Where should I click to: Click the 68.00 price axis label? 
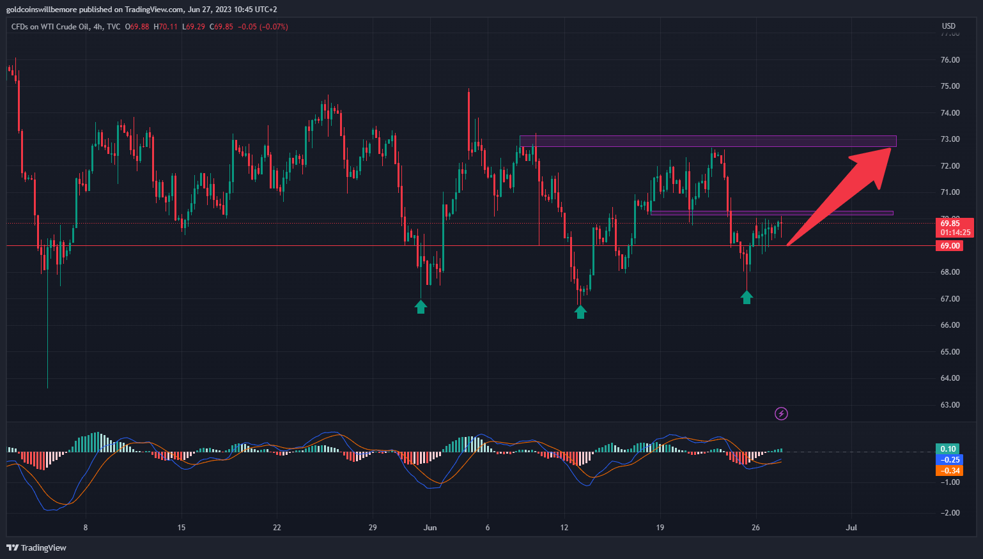950,272
